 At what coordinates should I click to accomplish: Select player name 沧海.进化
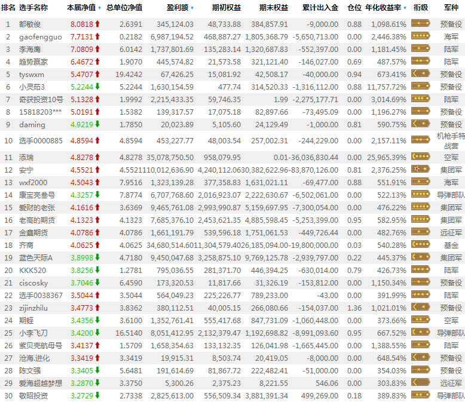tap(35, 358)
